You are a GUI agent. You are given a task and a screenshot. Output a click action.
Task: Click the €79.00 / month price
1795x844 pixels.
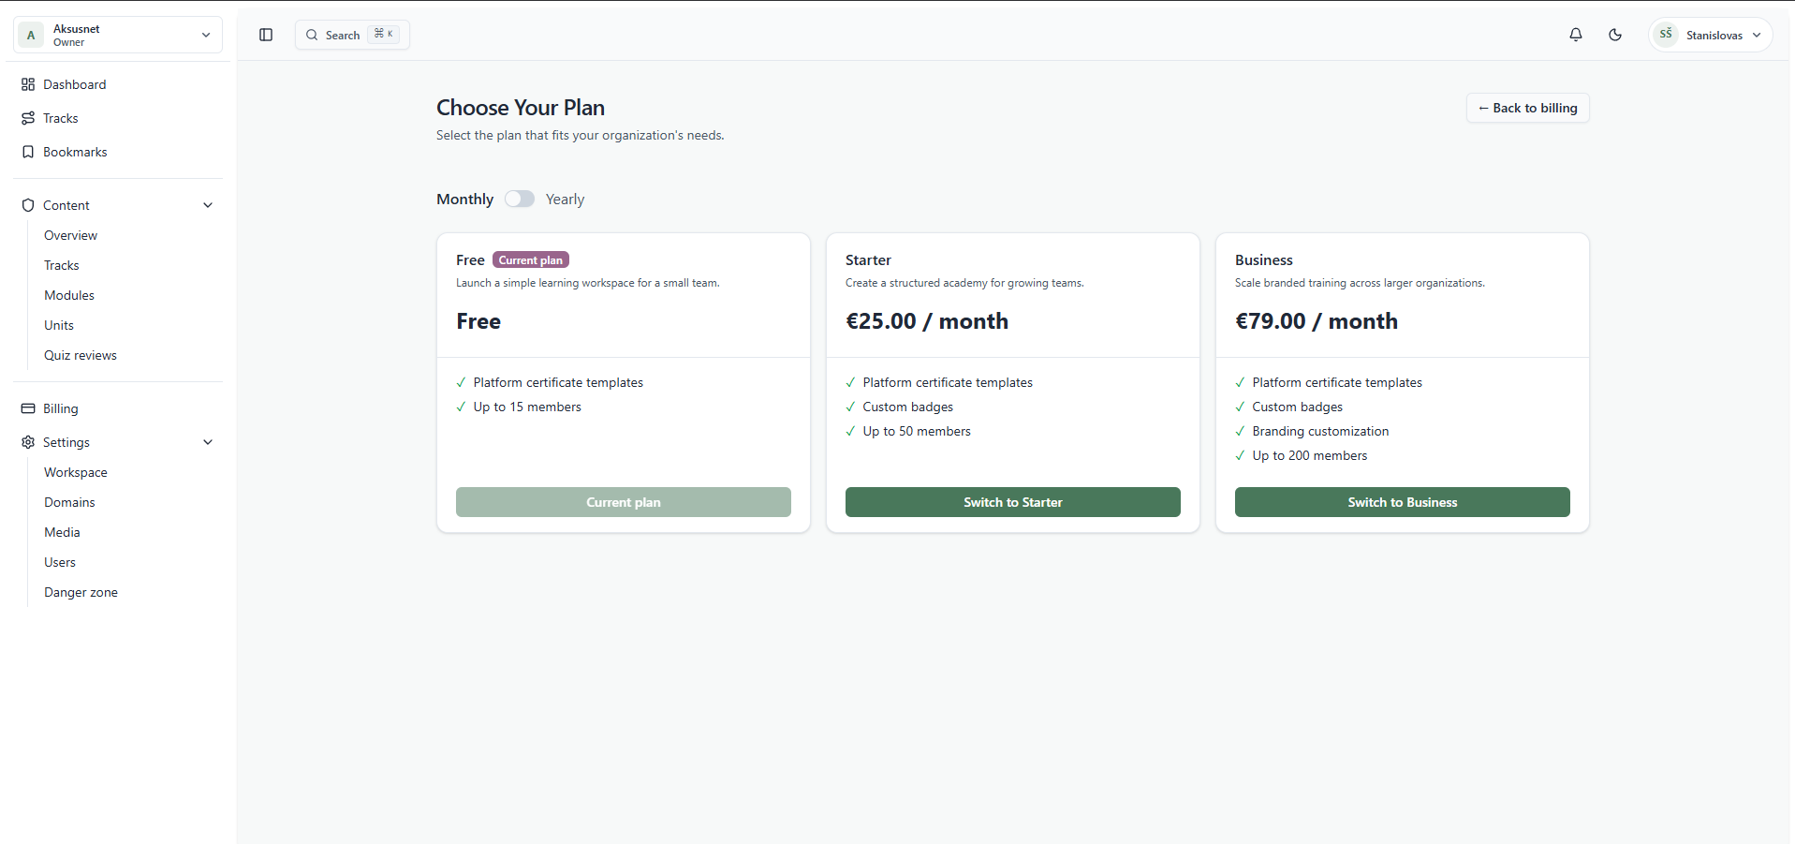[1317, 321]
